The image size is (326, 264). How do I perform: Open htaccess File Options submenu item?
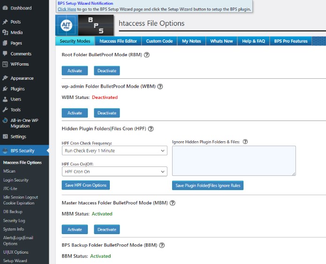pos(23,163)
